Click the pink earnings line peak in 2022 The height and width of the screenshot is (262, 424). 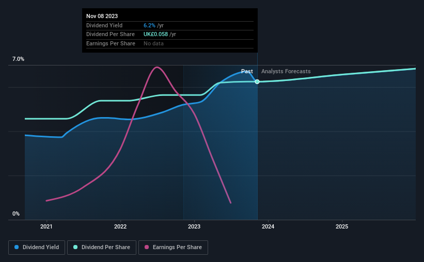(x=157, y=67)
